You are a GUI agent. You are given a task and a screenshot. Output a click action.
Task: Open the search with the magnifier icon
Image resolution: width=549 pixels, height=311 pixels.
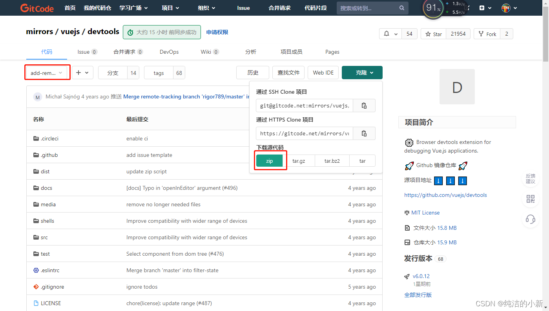tap(401, 8)
